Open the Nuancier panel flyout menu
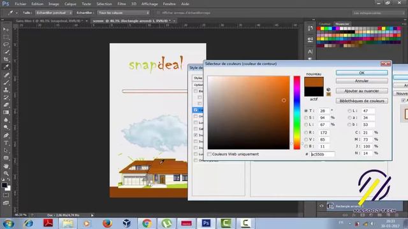 404,24
